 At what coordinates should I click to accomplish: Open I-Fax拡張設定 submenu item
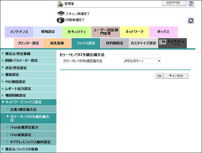(28, 135)
